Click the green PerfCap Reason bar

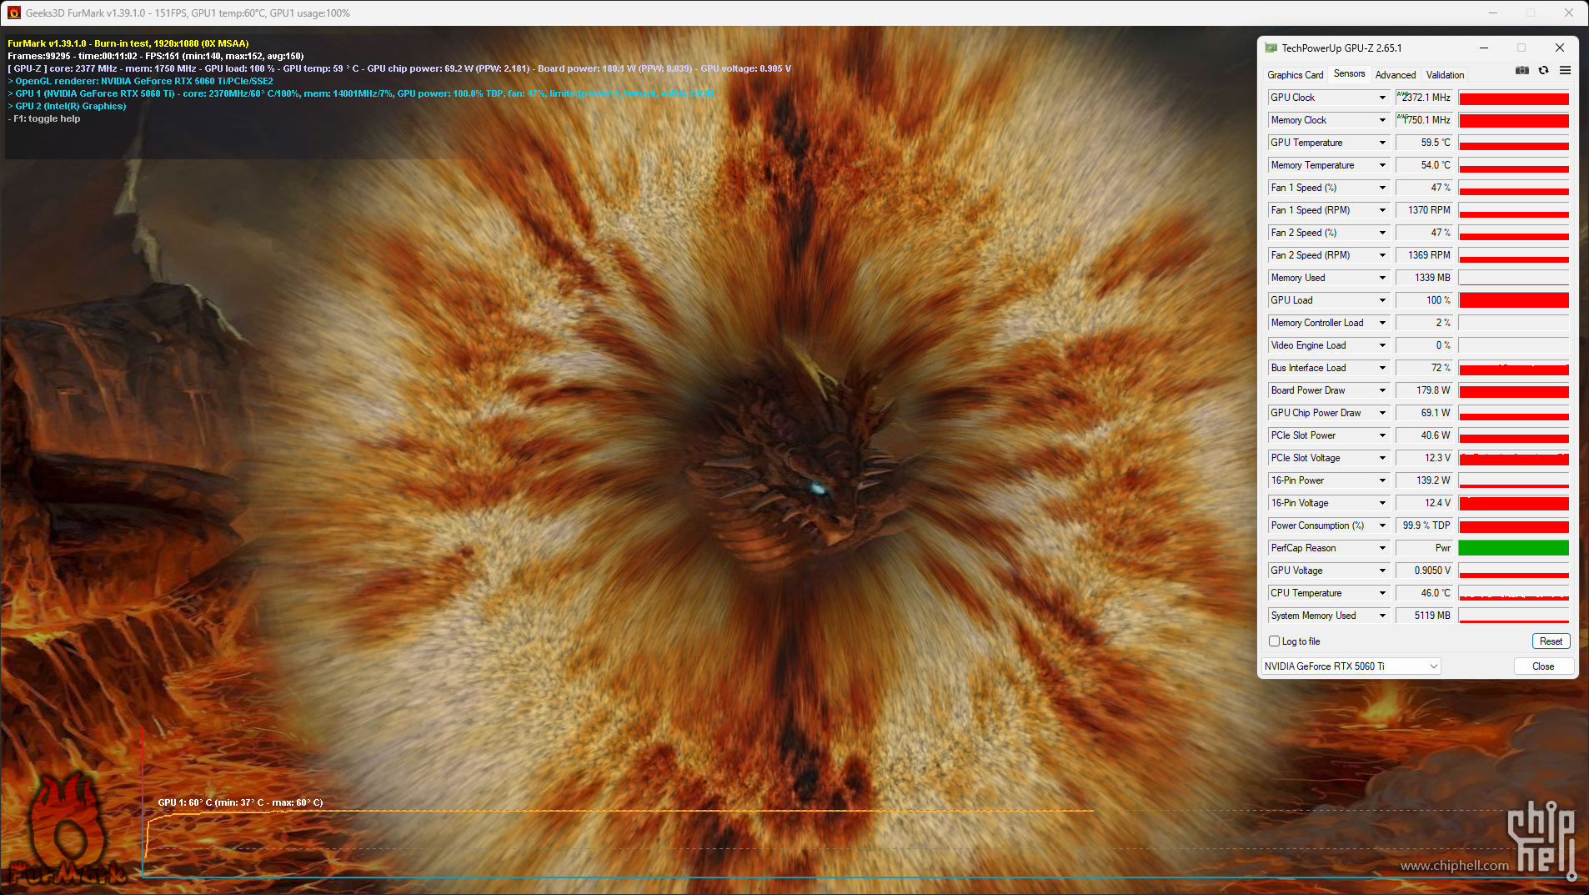pos(1513,548)
